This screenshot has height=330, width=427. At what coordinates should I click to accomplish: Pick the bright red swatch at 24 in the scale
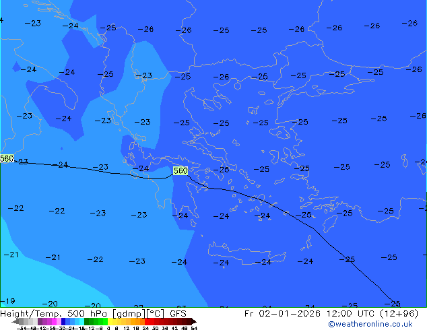[147, 321]
